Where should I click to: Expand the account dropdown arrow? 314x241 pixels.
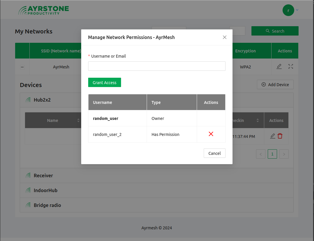(x=297, y=10)
